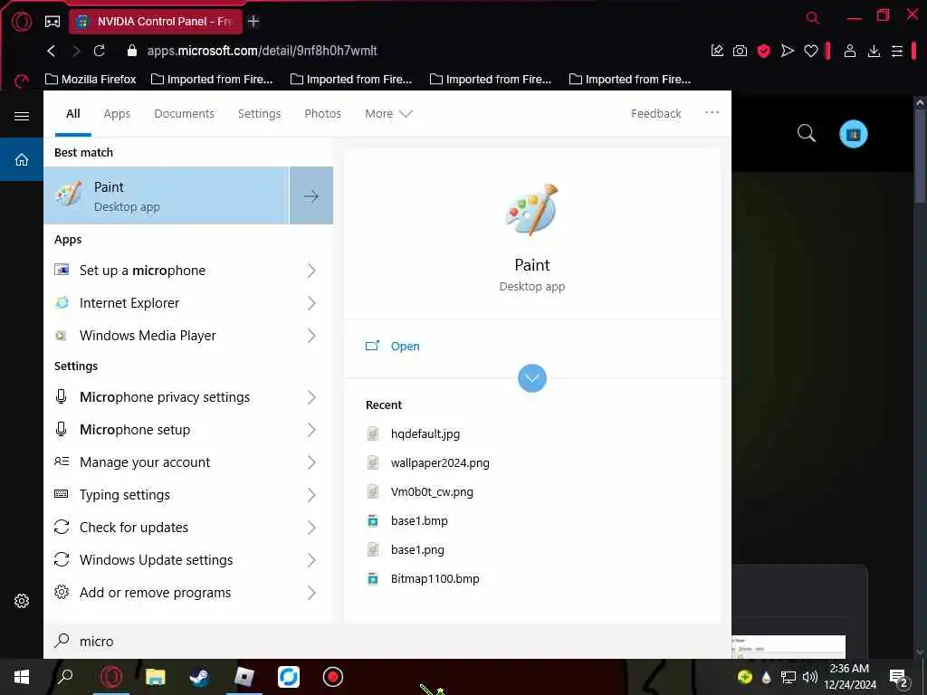Viewport: 927px width, 695px height.
Task: Open Paint Desktop app best match
Action: (167, 195)
